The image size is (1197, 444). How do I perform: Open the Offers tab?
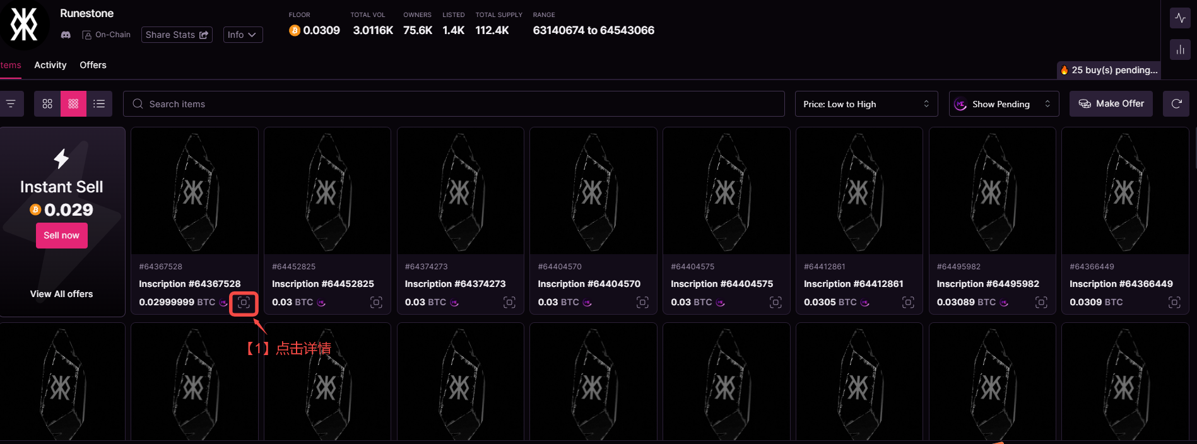click(x=93, y=65)
